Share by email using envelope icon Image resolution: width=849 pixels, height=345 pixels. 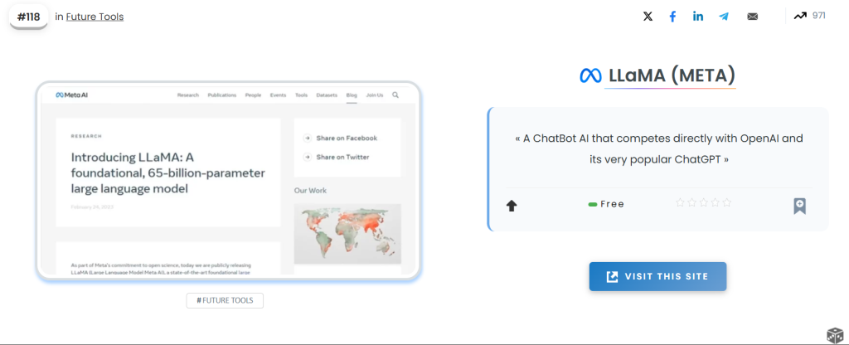tap(752, 17)
